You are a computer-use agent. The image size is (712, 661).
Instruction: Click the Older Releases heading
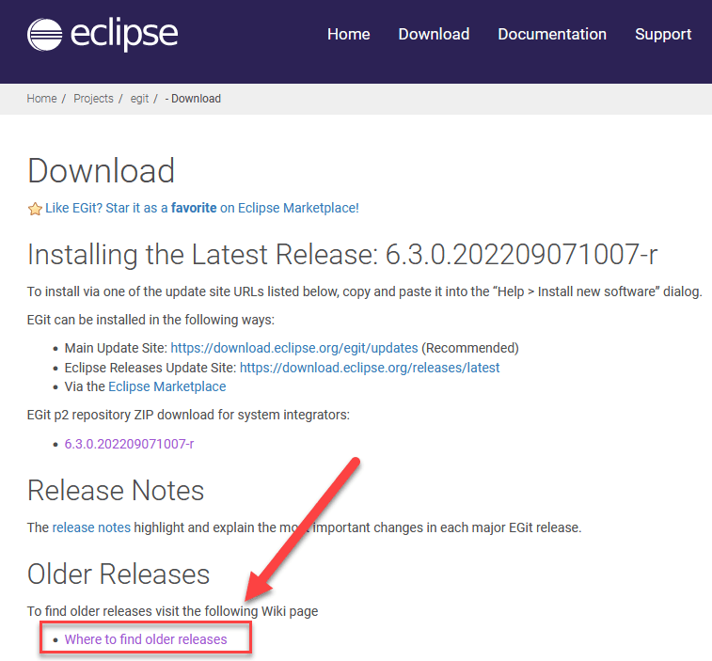[x=119, y=574]
